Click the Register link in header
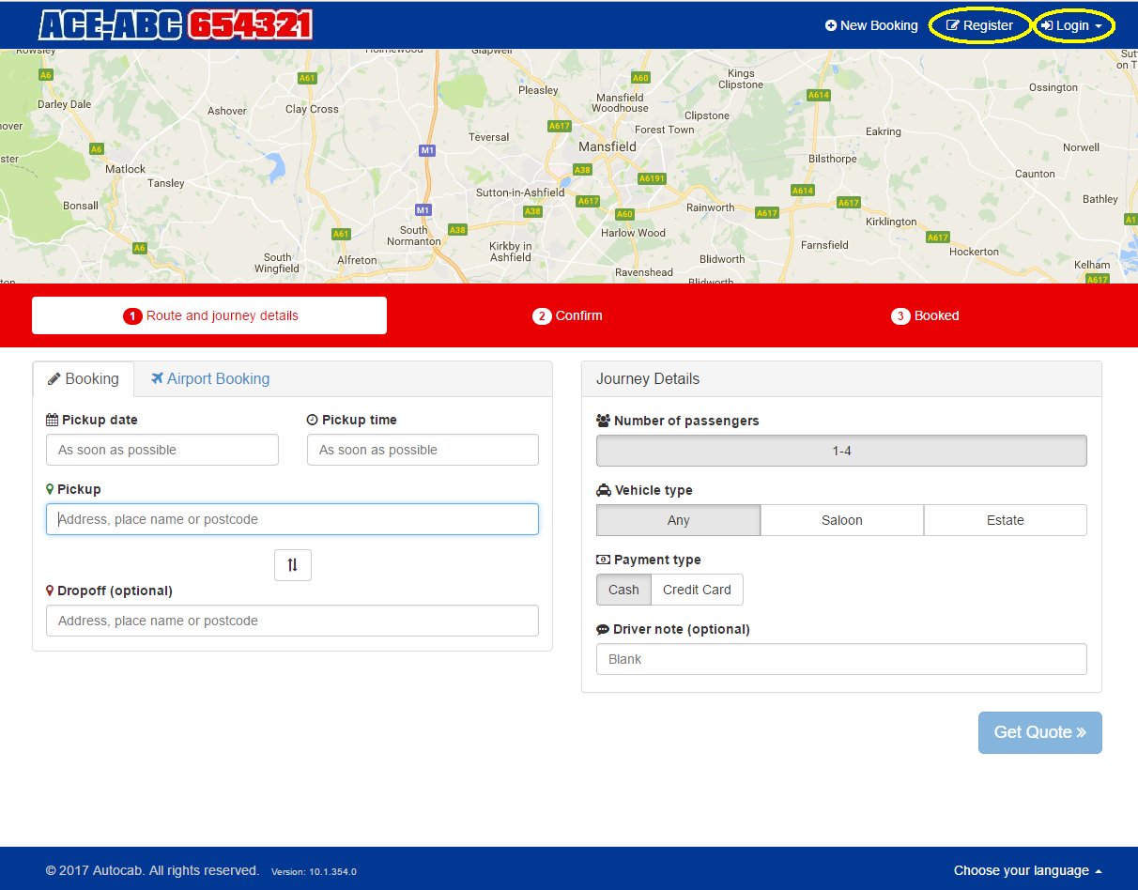1138x890 pixels. 979,25
